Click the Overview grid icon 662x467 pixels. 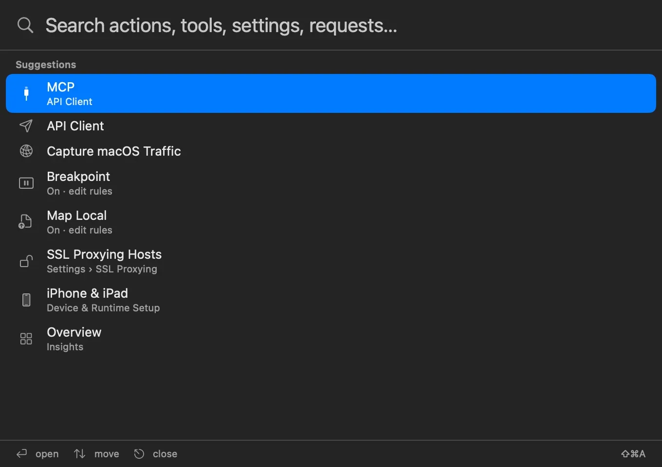coord(26,339)
